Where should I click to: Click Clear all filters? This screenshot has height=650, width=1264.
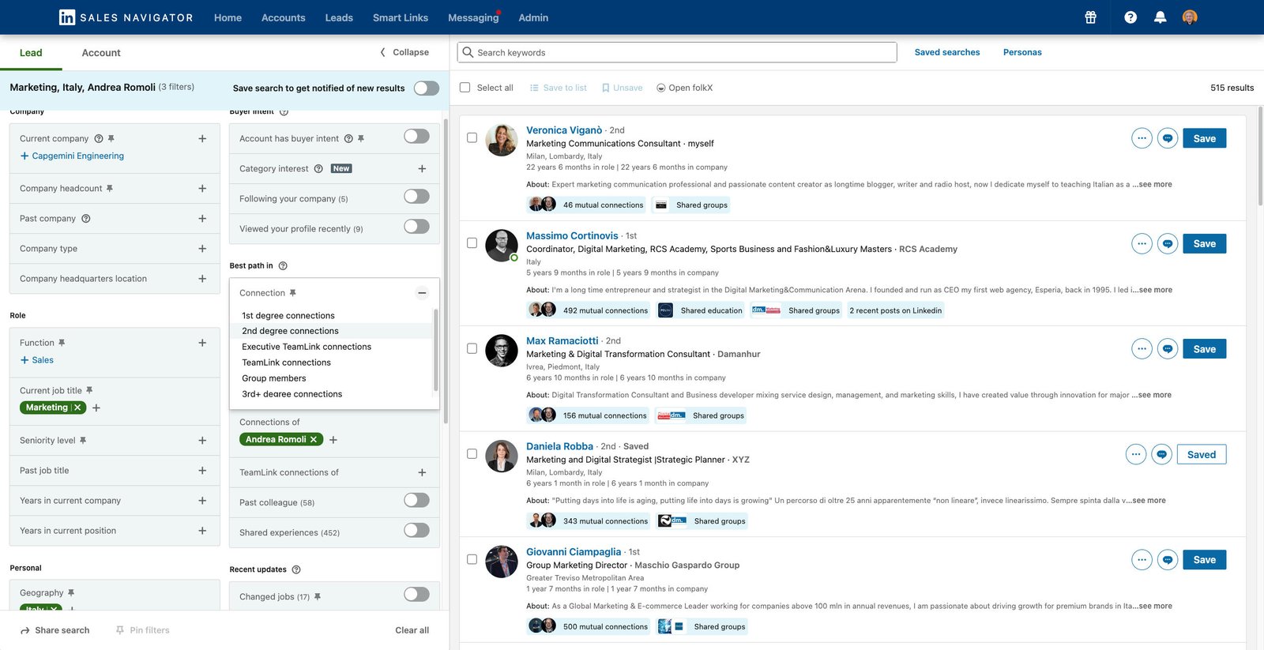(x=412, y=630)
